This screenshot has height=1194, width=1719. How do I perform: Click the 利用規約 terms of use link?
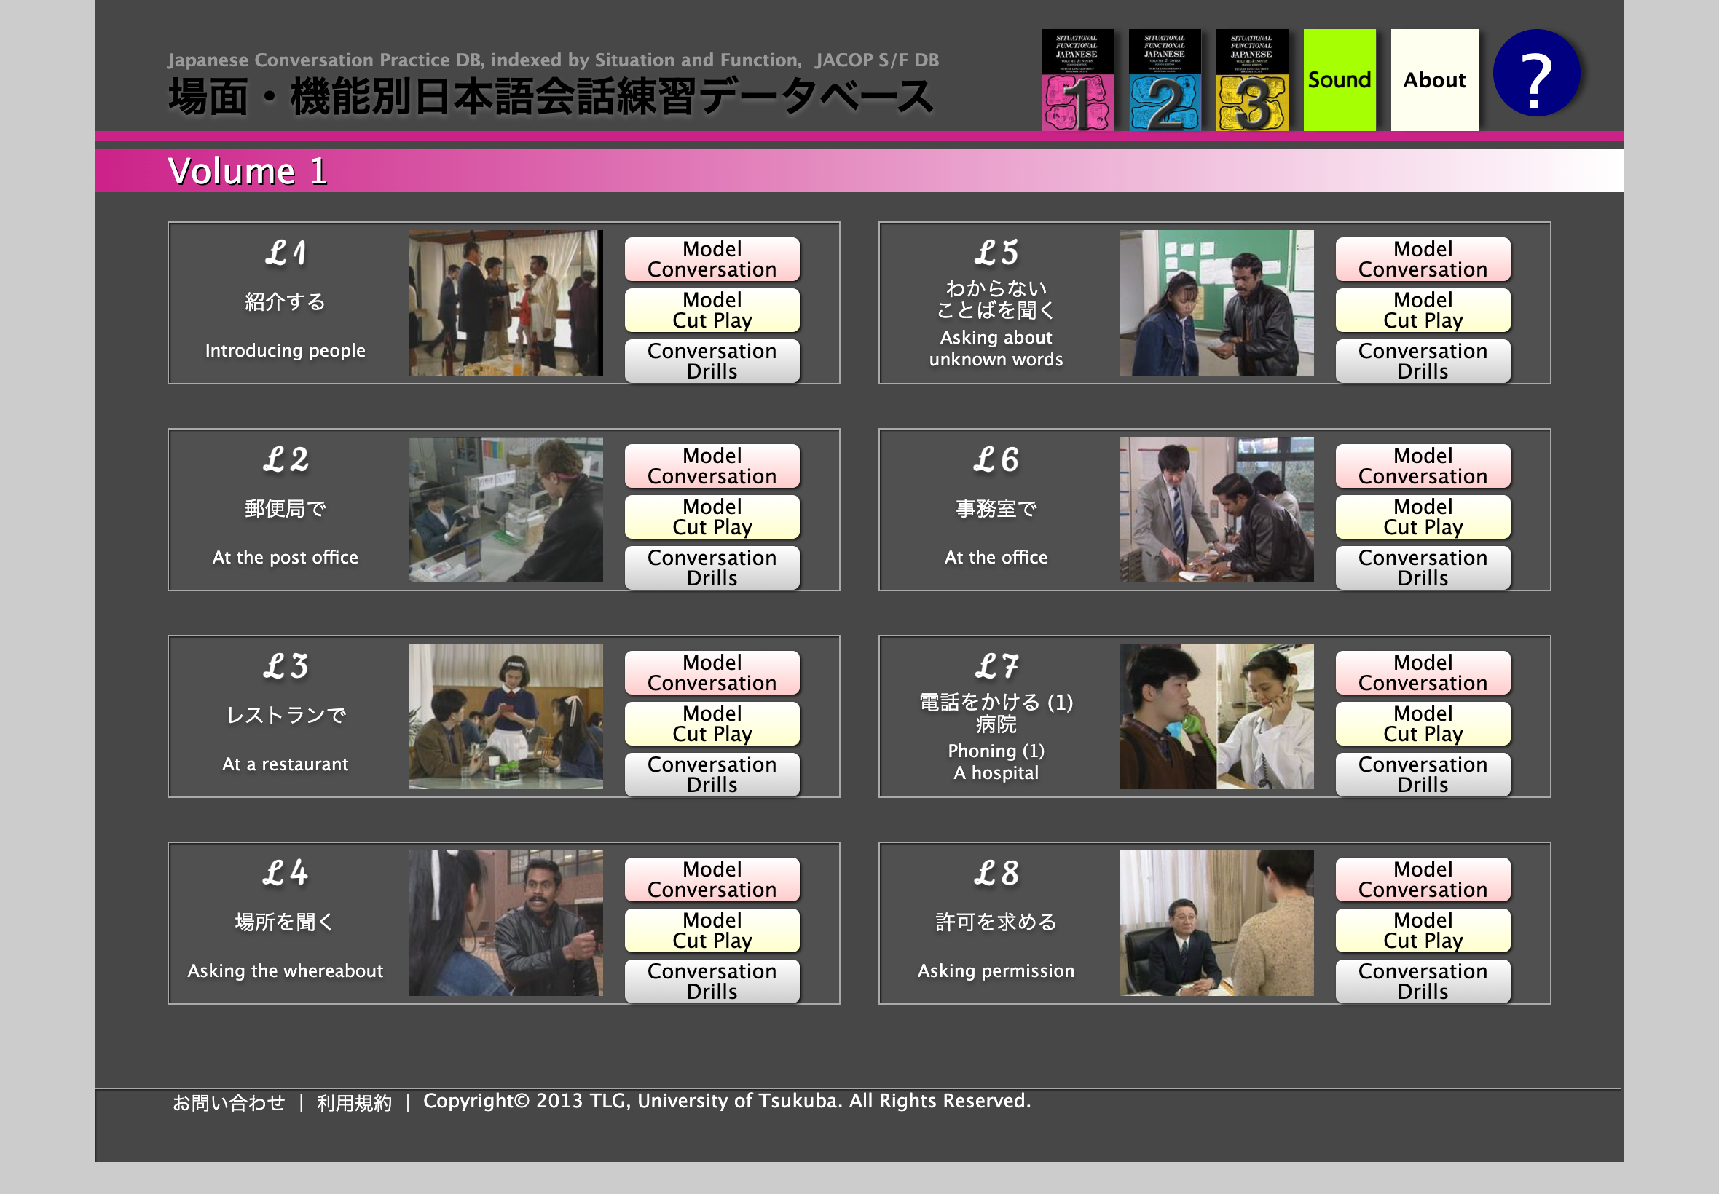[354, 1102]
